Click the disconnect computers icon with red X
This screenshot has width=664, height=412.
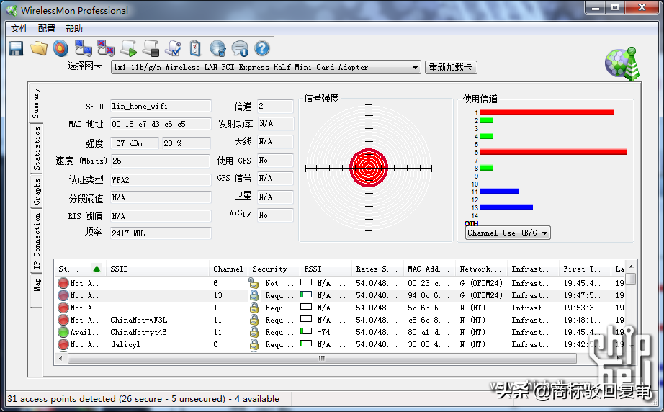pyautogui.click(x=106, y=48)
